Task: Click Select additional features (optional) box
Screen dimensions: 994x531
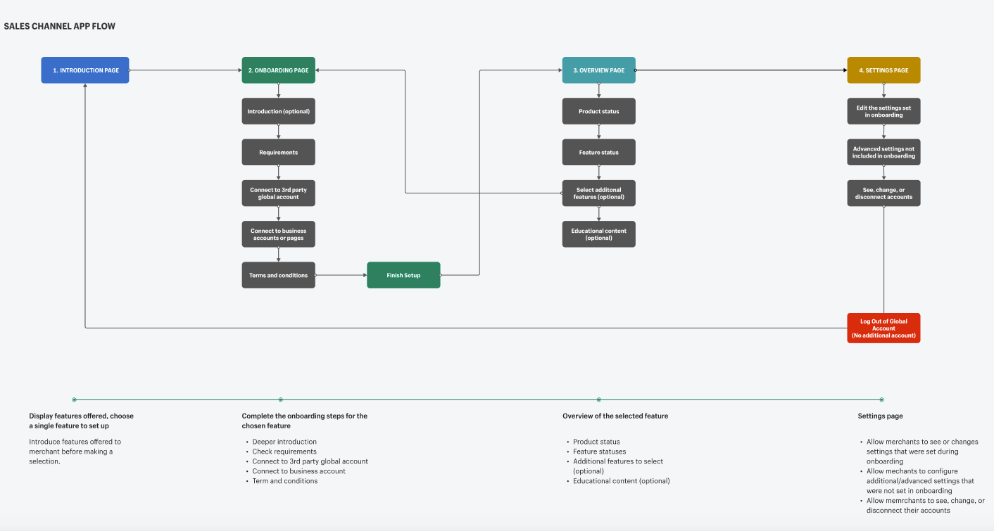Action: tap(599, 193)
